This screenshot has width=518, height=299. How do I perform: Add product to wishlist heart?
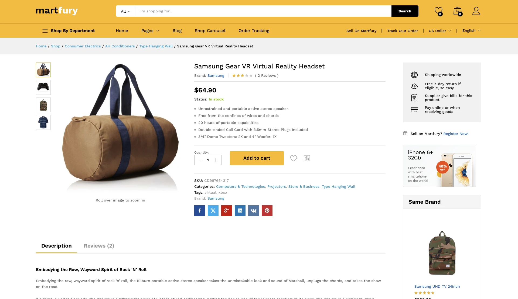click(294, 158)
